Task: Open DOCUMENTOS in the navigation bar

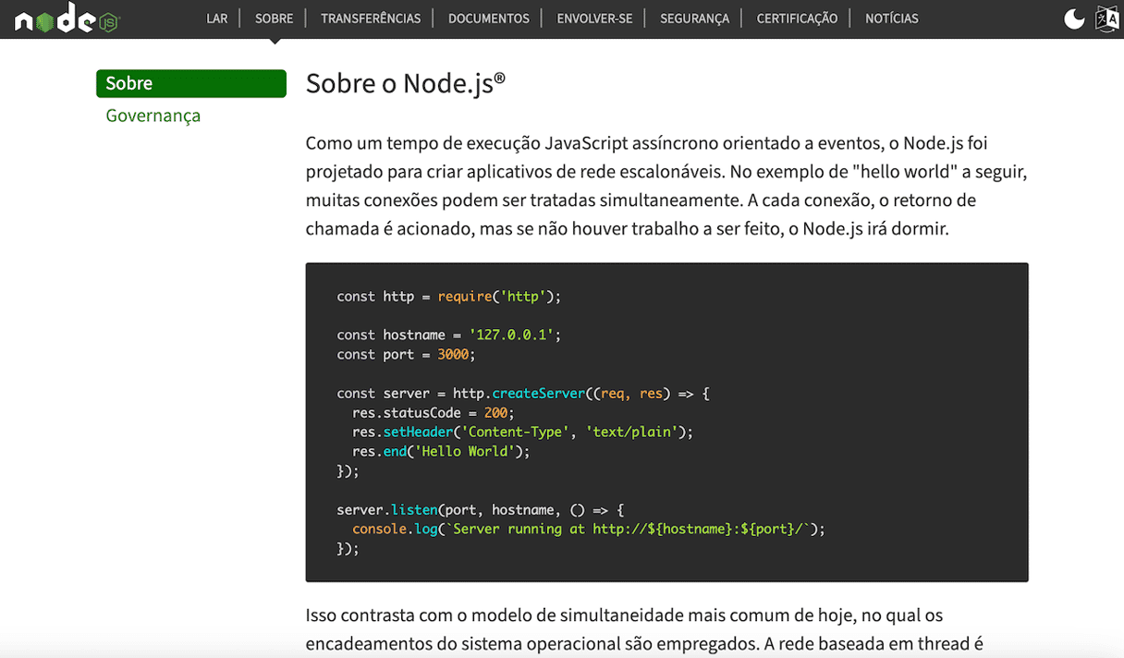Action: (489, 18)
